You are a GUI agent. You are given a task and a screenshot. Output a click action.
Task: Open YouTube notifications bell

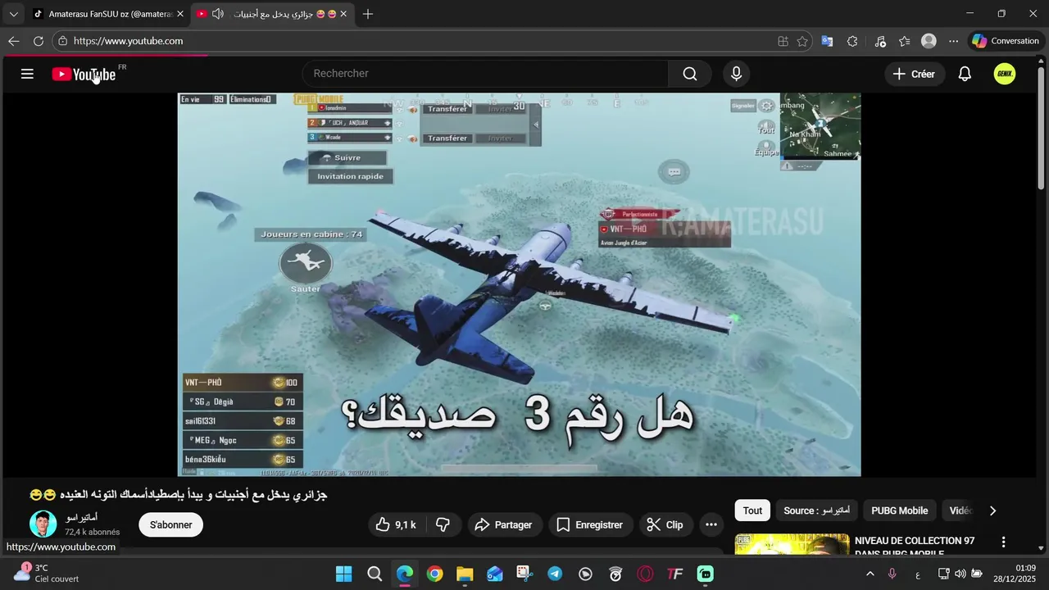click(x=965, y=74)
